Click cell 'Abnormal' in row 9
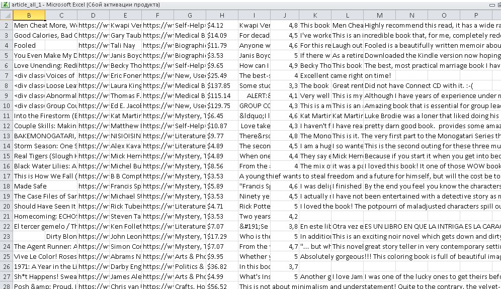501x289 pixels. pos(61,96)
